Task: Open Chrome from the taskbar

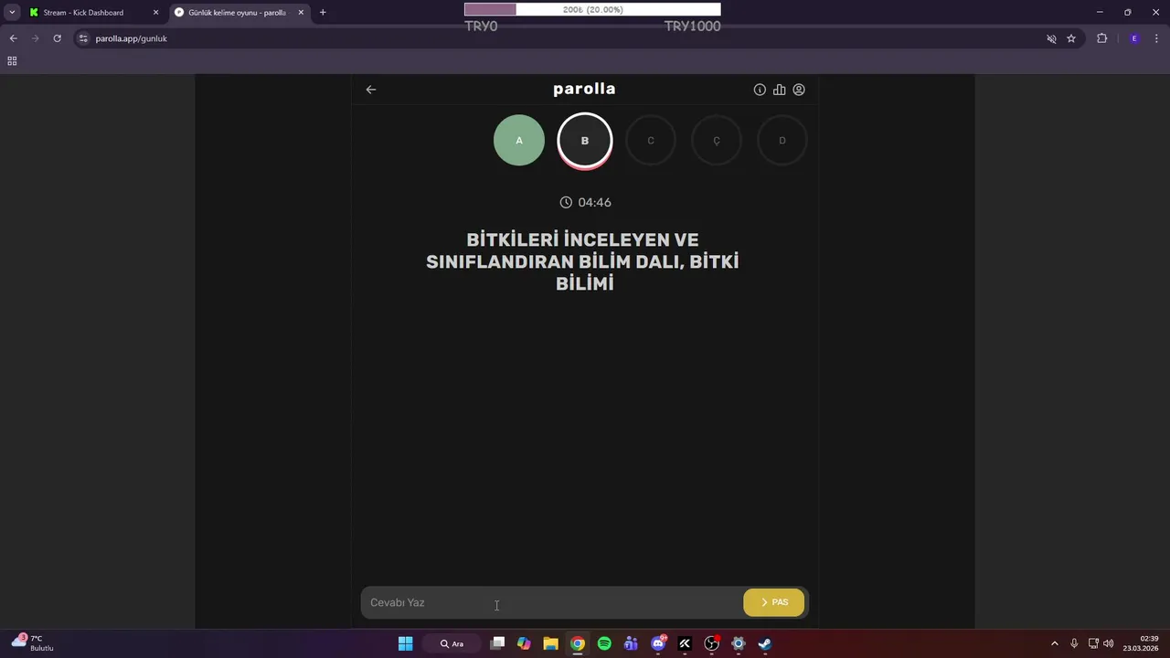Action: tap(578, 643)
